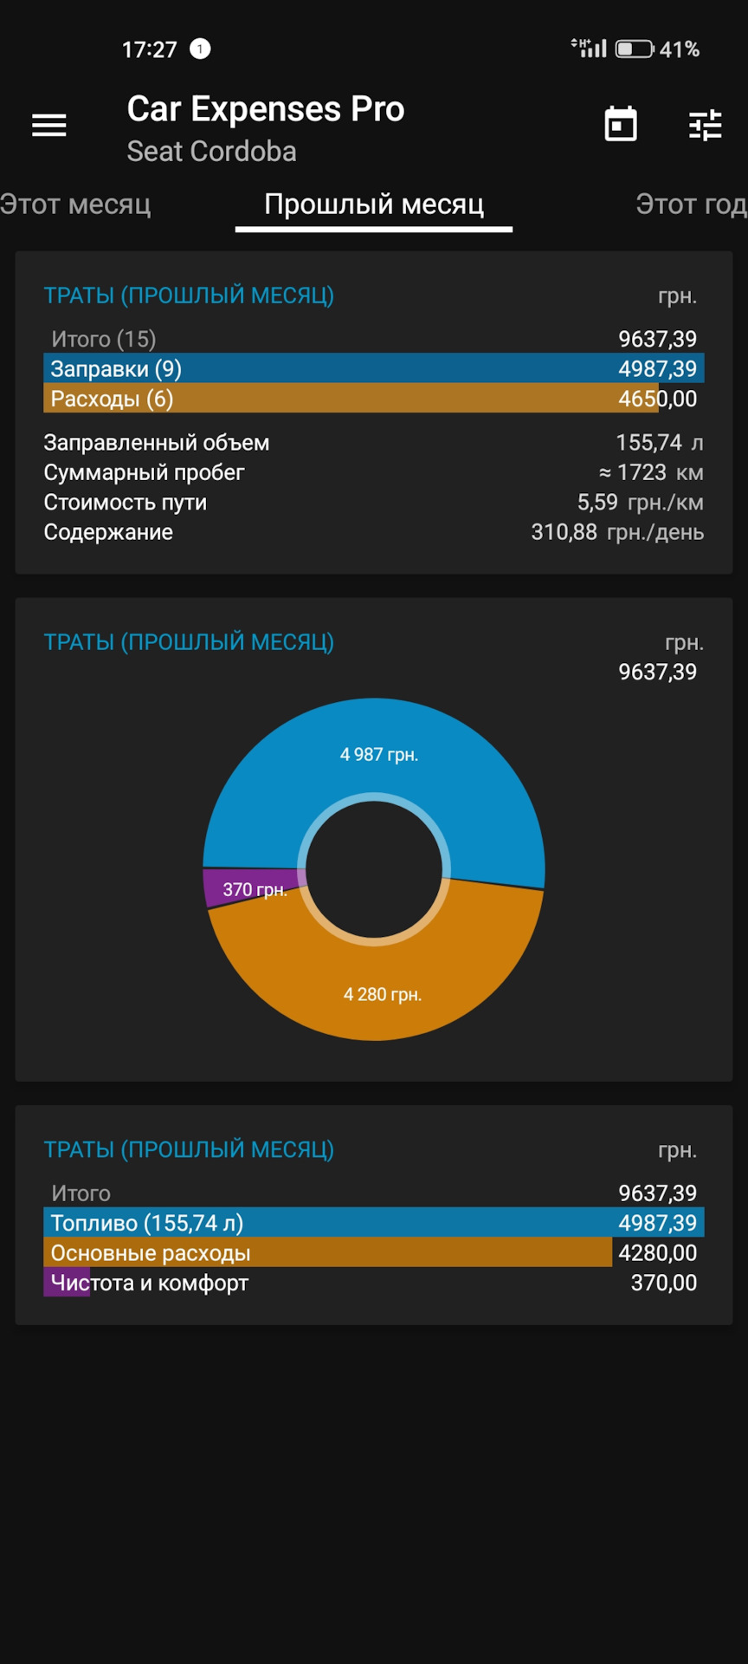Open the calendar date picker icon

click(x=621, y=125)
